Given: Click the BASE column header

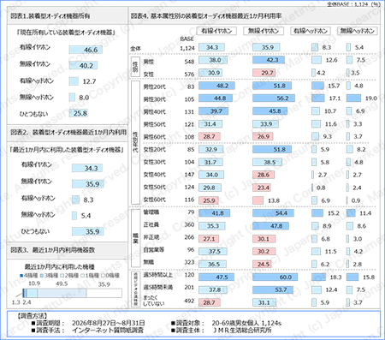Looking at the screenshot, I should point(187,39).
